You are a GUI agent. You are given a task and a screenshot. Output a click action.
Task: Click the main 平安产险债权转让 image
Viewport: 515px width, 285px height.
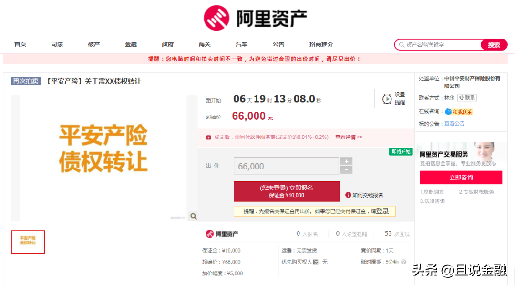coord(103,158)
